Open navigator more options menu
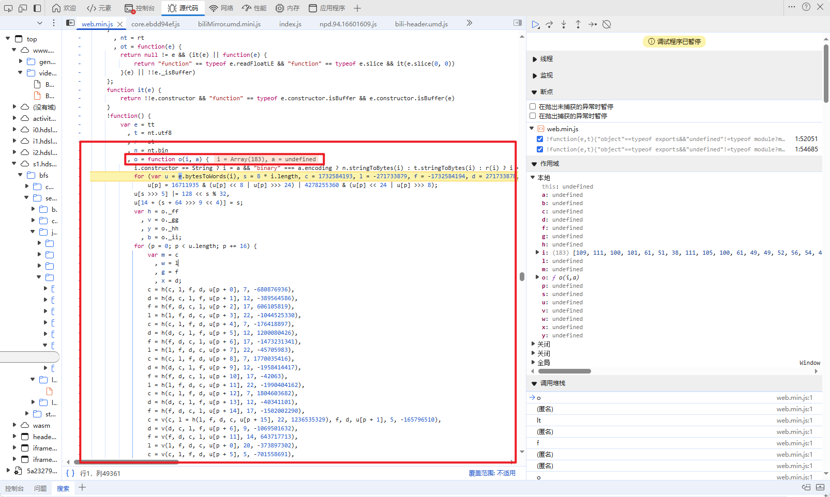Viewport: 830px width, 497px height. pos(54,23)
